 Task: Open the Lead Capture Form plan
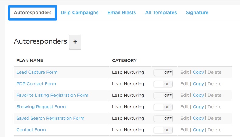click(37, 72)
